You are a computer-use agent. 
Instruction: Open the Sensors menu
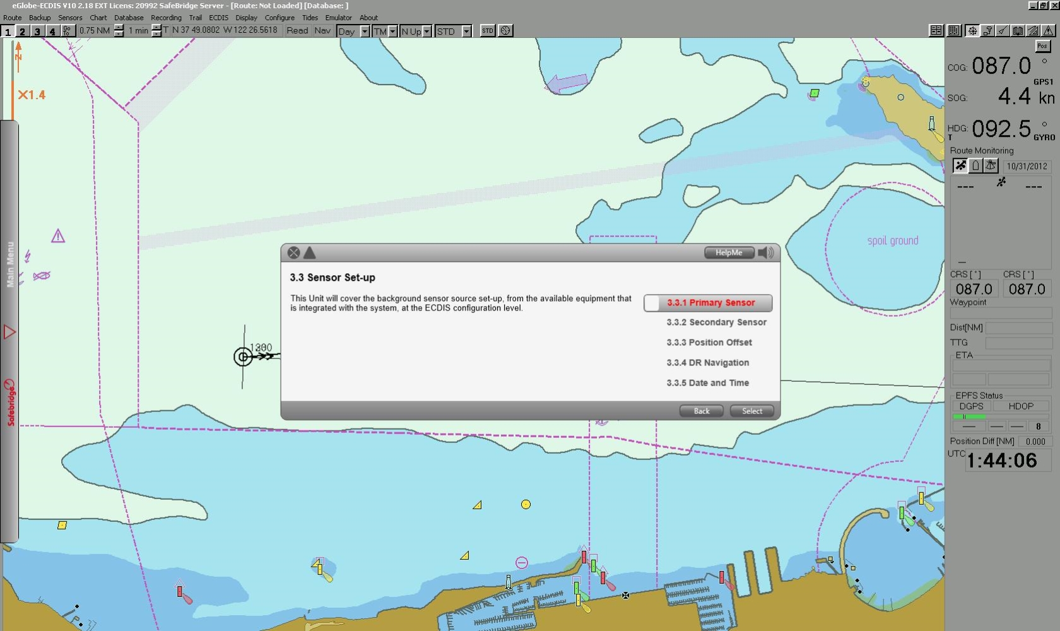(x=70, y=18)
